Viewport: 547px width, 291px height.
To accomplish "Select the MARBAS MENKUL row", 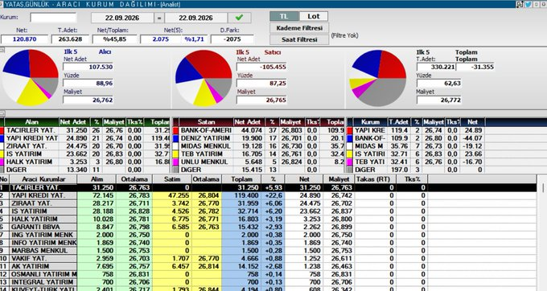I will point(268,251).
